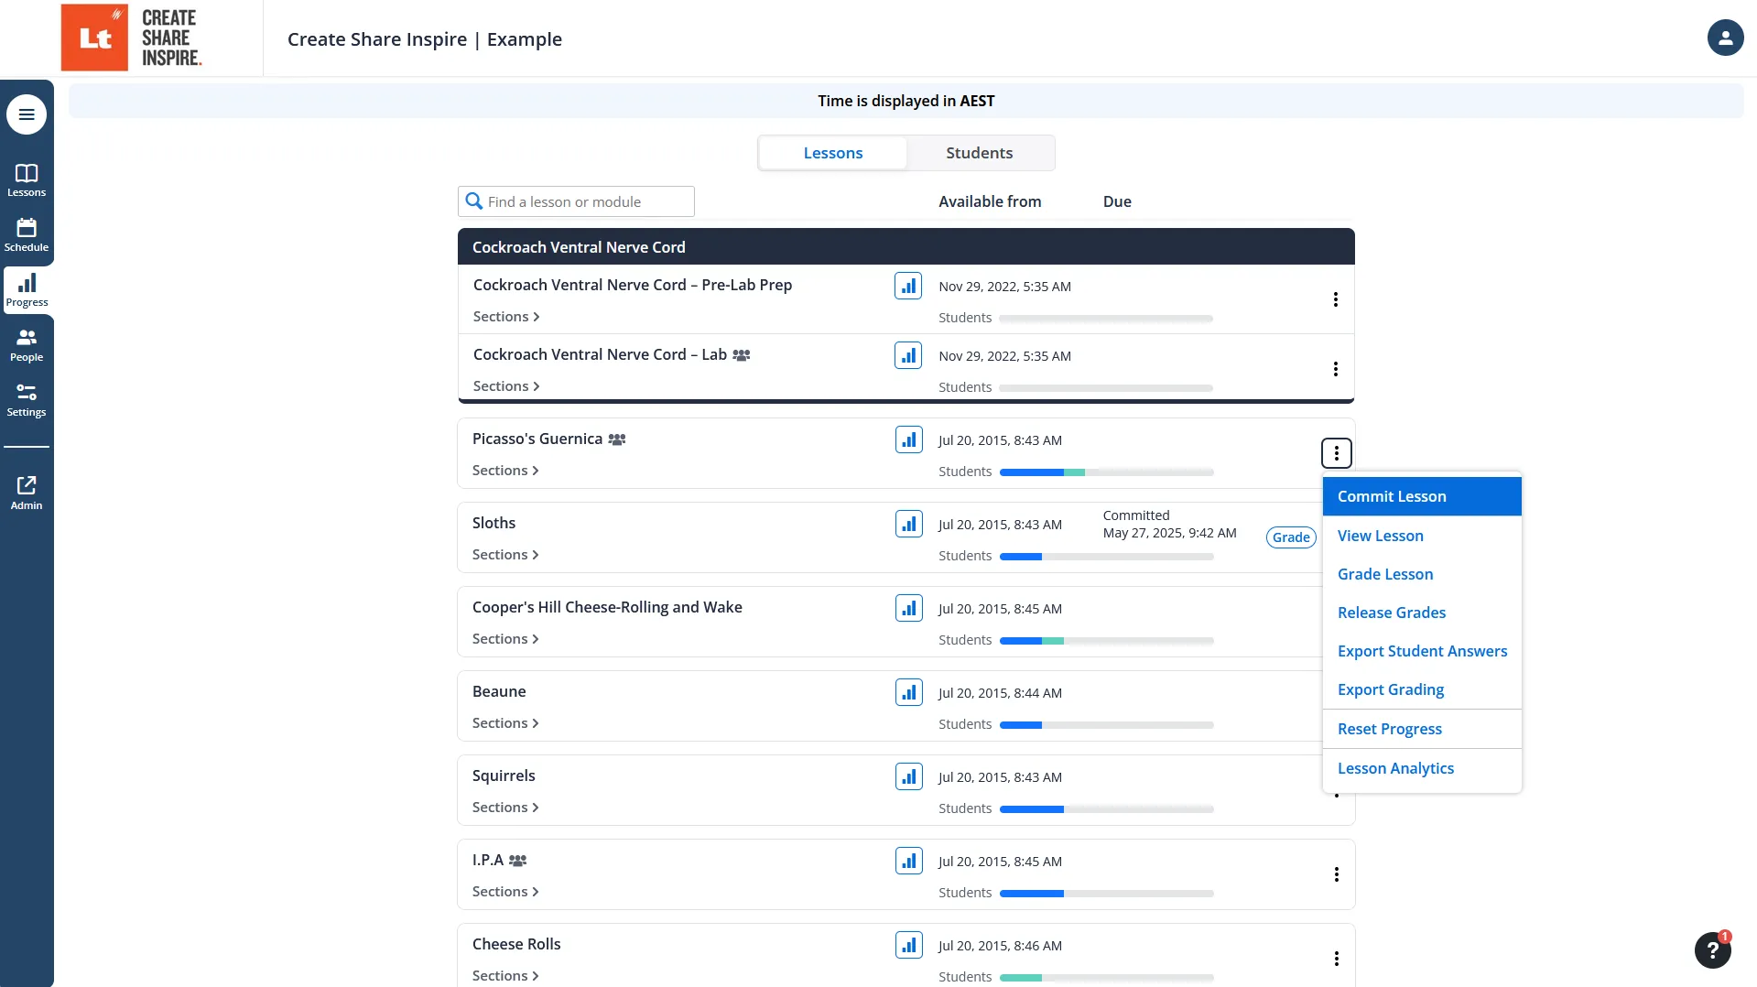Click Picasso's Guernica student progress bar
This screenshot has height=987, width=1757.
click(1106, 472)
